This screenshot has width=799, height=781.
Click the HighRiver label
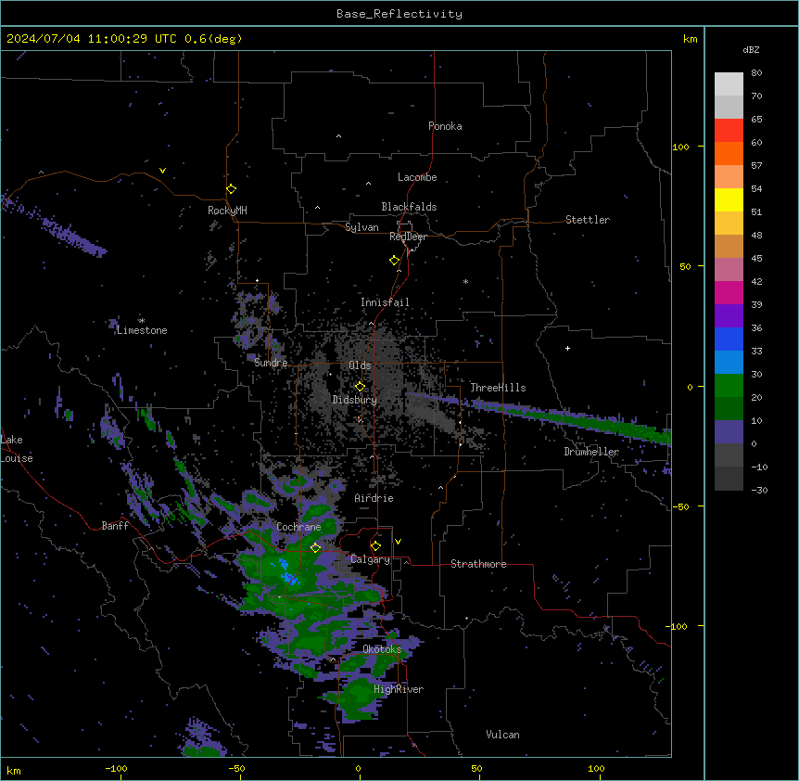click(399, 689)
